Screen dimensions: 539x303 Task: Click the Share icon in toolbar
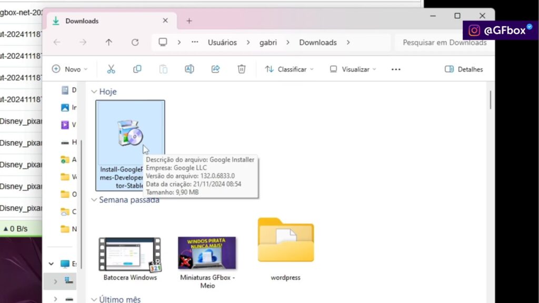coord(215,69)
